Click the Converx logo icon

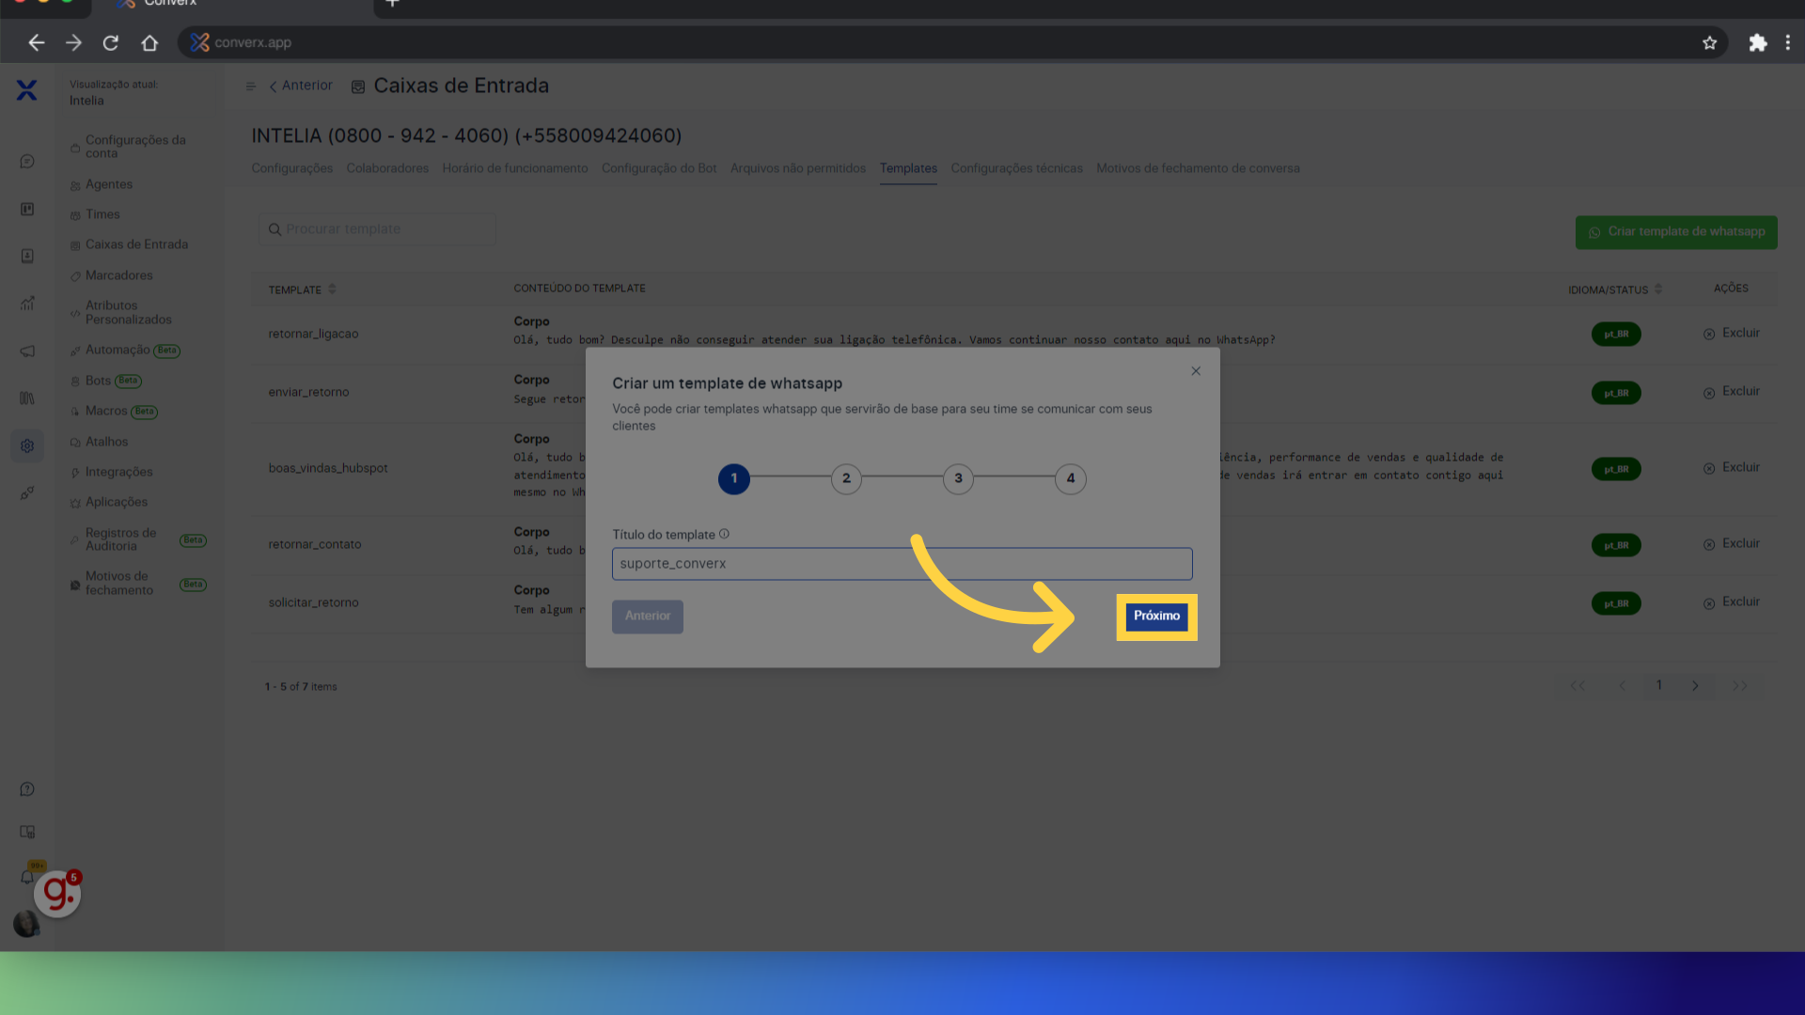coord(27,90)
